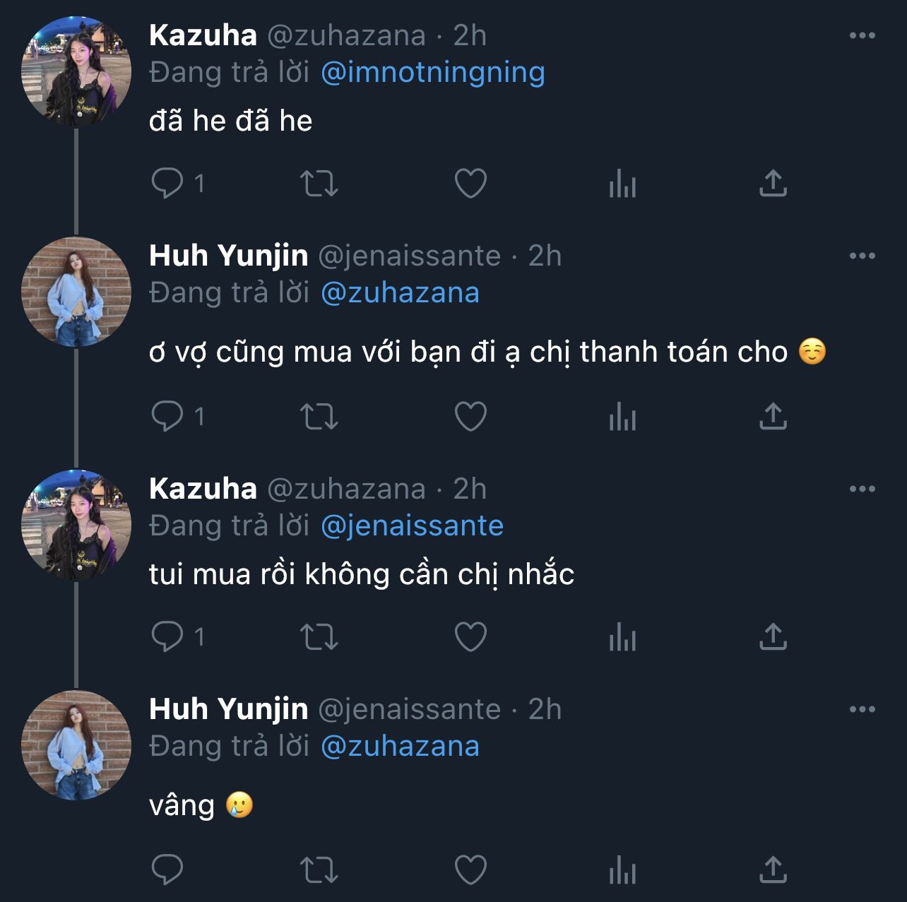Like Yunjin's "chị thanh toán cho" tweet

(470, 417)
